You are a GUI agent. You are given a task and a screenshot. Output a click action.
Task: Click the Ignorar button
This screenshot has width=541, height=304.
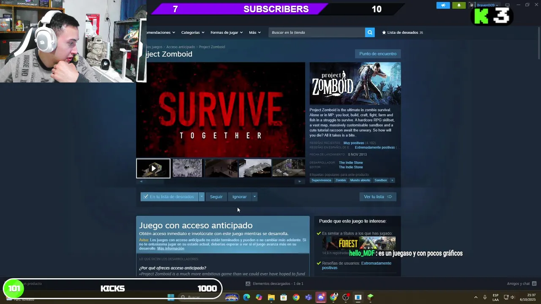(239, 197)
